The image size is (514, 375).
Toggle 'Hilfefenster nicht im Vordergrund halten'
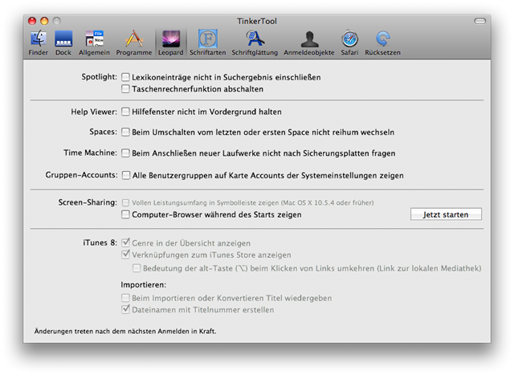(125, 112)
